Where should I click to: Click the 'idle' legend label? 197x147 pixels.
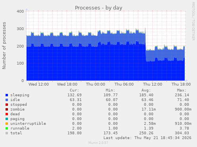point(15,100)
